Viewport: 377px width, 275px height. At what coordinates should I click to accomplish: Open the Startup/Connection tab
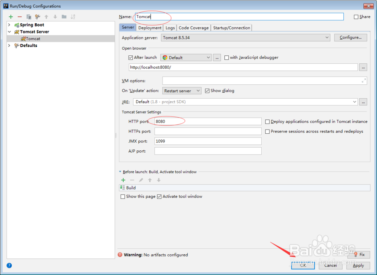pyautogui.click(x=231, y=28)
